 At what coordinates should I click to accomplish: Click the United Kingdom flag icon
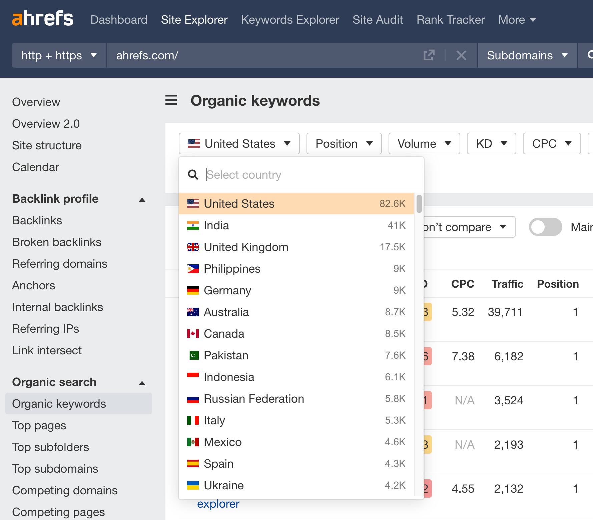coord(193,247)
